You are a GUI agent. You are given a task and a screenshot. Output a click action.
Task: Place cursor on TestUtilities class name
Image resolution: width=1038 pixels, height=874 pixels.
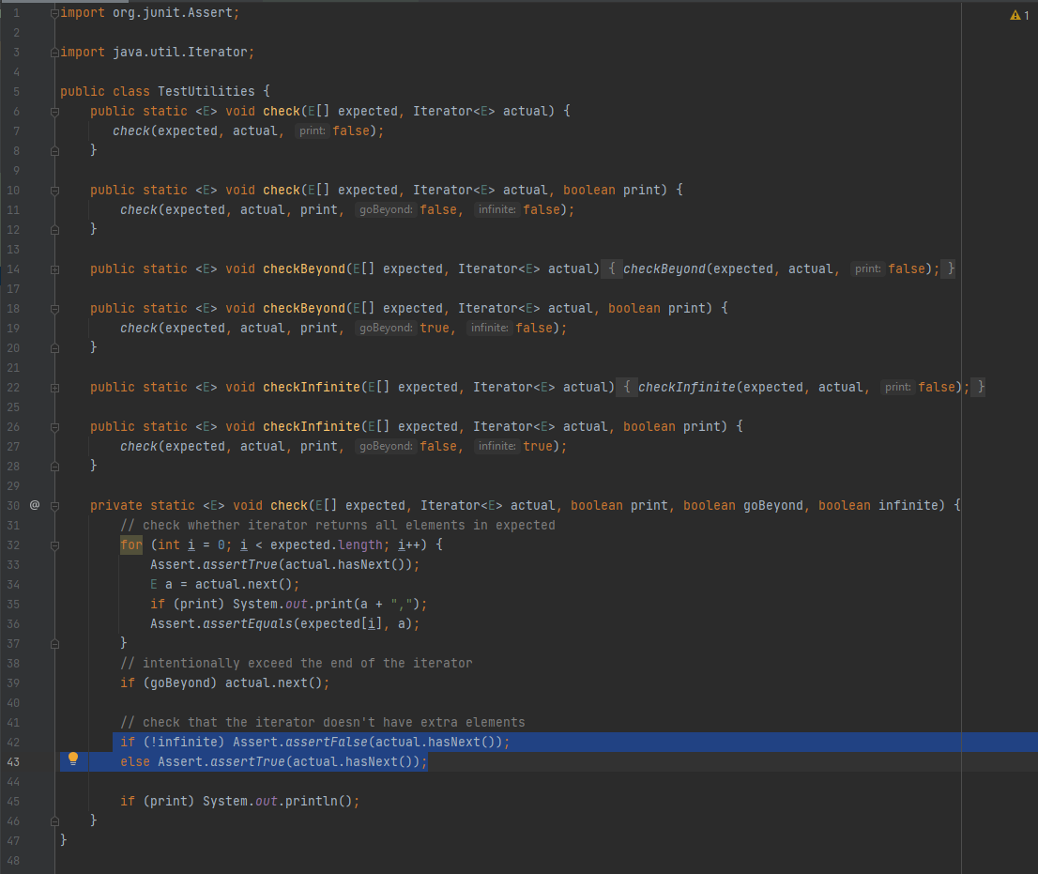206,91
